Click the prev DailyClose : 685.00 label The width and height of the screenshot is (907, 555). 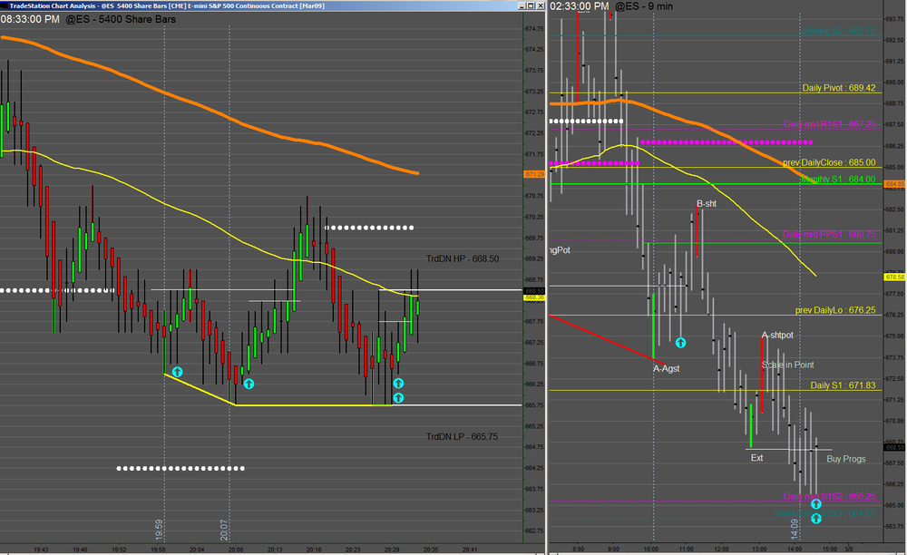[x=829, y=162]
